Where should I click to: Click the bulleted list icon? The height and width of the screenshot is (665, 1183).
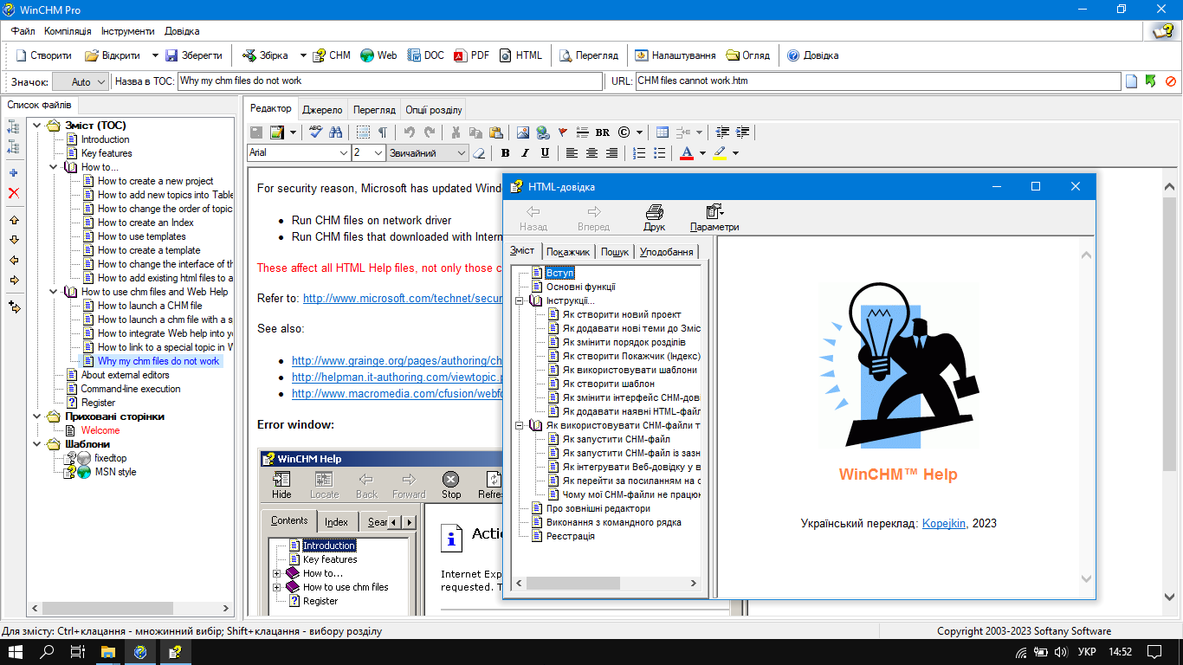(x=659, y=153)
